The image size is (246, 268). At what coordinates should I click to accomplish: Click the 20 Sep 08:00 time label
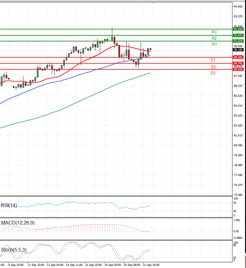pyautogui.click(x=132, y=265)
